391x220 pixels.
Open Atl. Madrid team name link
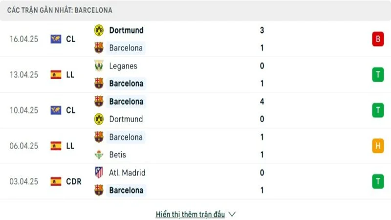click(127, 173)
